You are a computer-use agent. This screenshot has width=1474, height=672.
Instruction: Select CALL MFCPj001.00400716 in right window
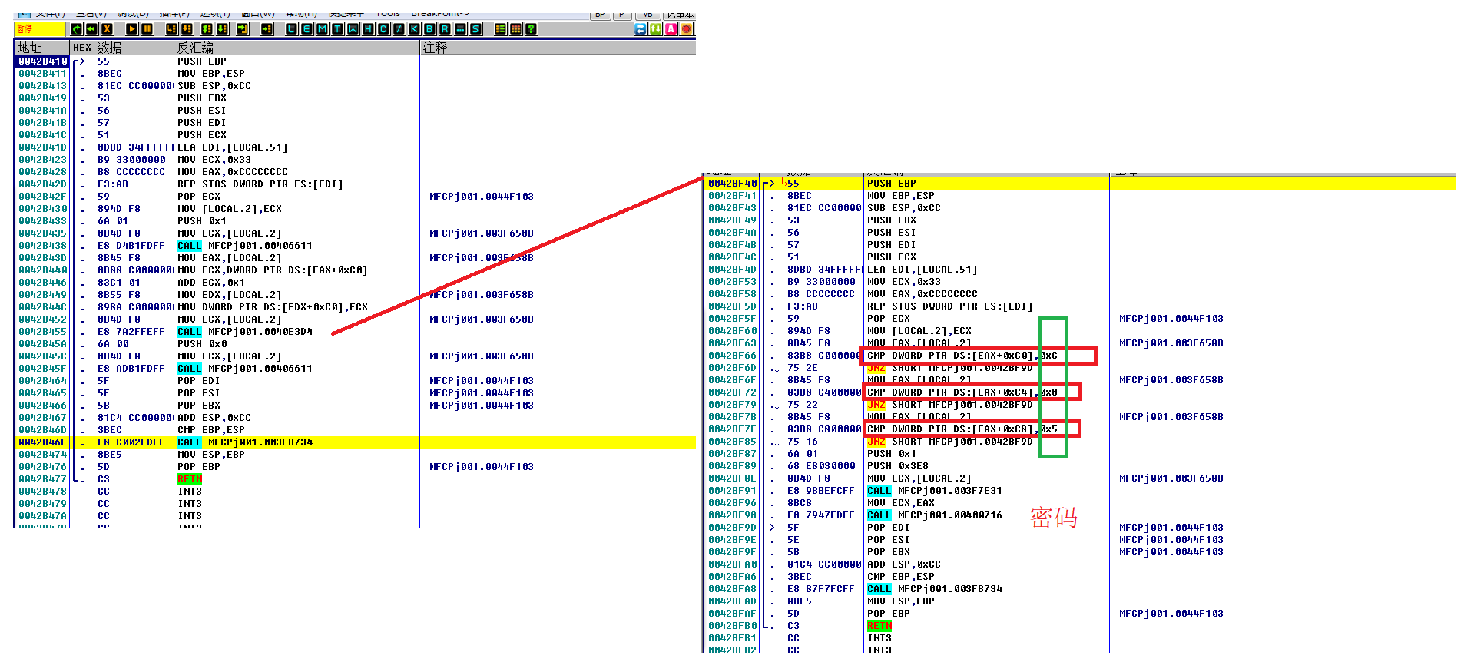tap(935, 515)
